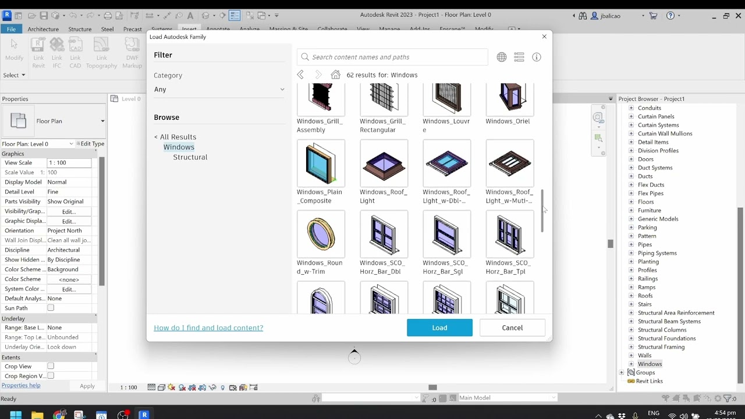Select the Structural folder under Windows
This screenshot has height=419, width=745.
190,157
